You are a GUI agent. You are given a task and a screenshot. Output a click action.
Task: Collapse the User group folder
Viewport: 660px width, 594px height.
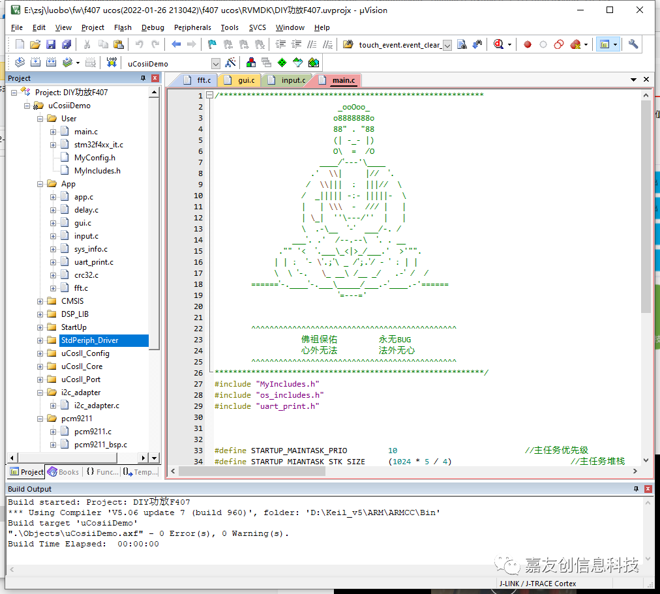click(40, 119)
